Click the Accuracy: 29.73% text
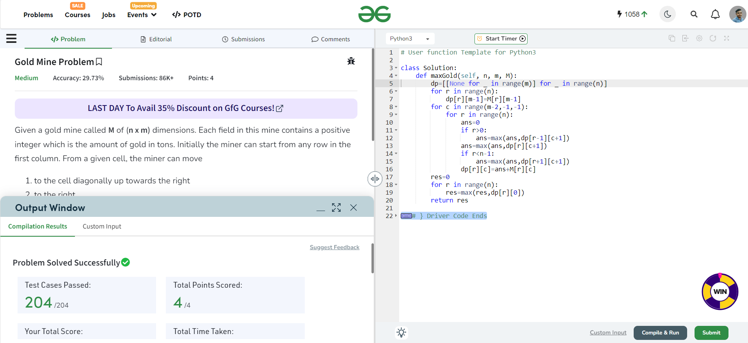This screenshot has width=748, height=343. tap(78, 78)
